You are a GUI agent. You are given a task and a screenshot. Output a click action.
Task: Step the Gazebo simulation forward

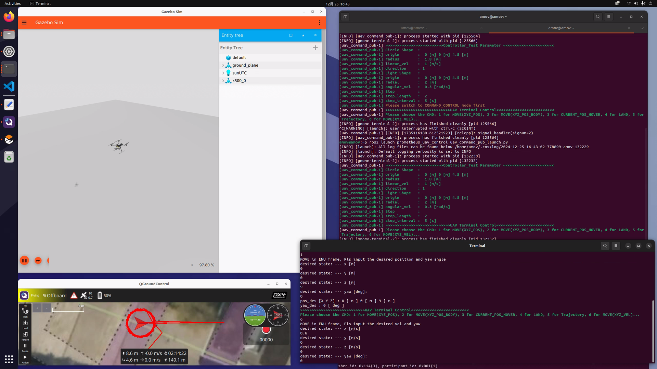pyautogui.click(x=38, y=261)
